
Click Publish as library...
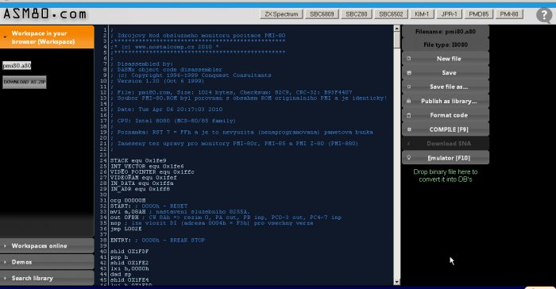coord(446,101)
